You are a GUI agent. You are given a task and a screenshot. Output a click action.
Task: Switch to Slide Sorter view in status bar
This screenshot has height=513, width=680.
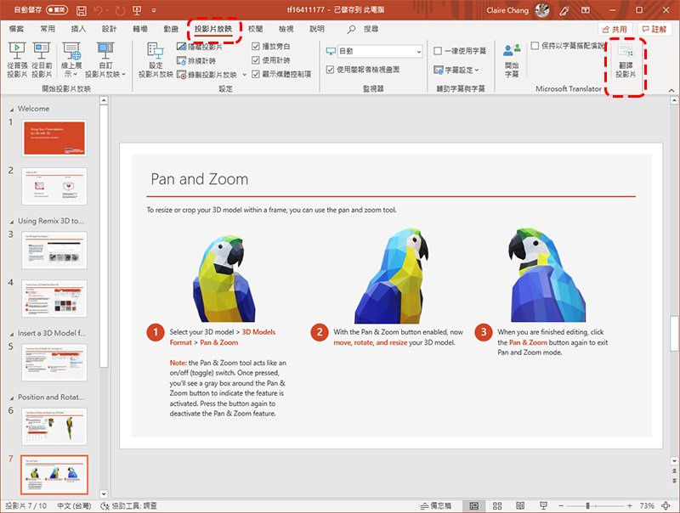click(497, 505)
